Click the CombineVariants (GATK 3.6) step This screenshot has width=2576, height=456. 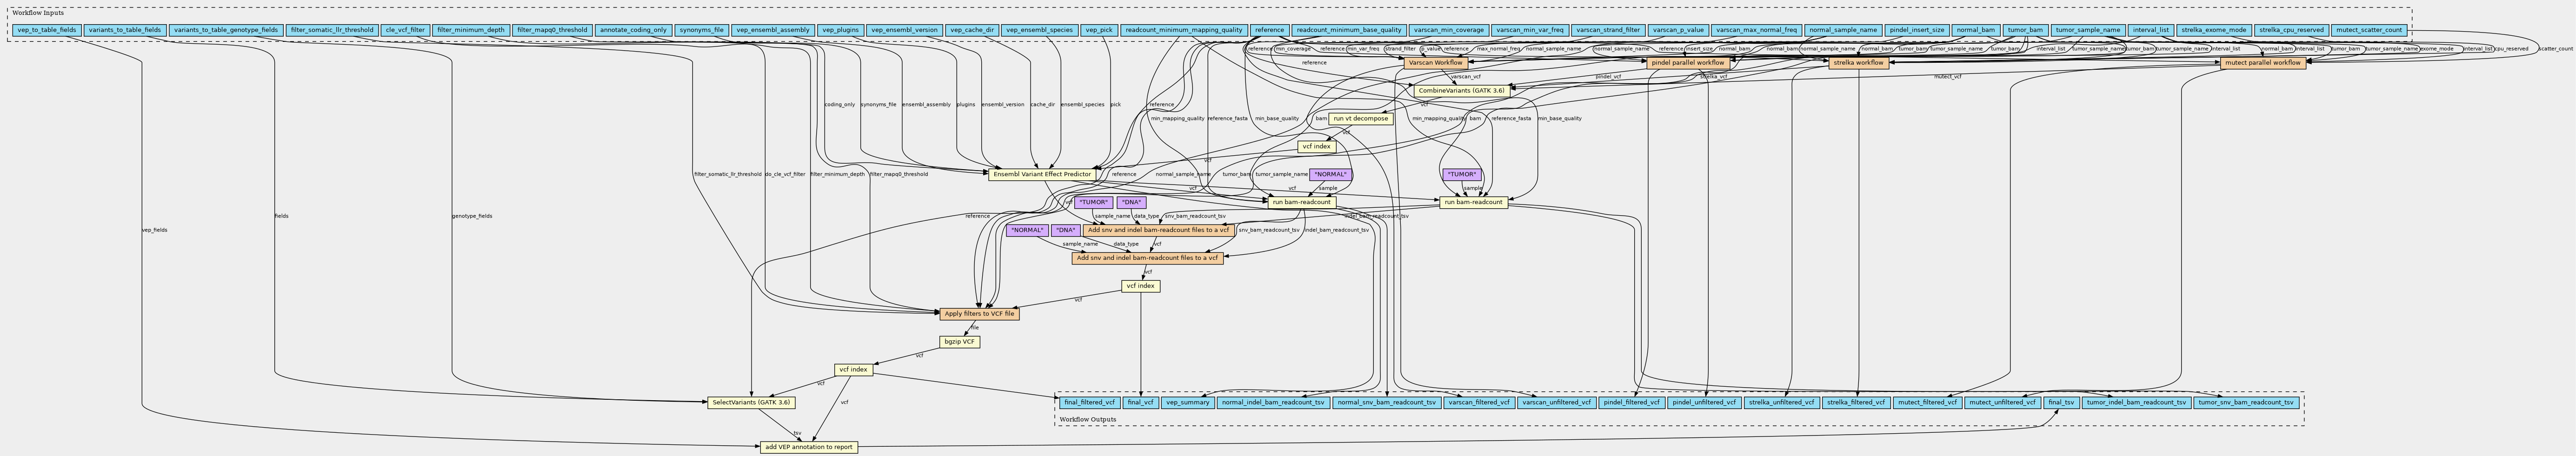coord(1461,91)
